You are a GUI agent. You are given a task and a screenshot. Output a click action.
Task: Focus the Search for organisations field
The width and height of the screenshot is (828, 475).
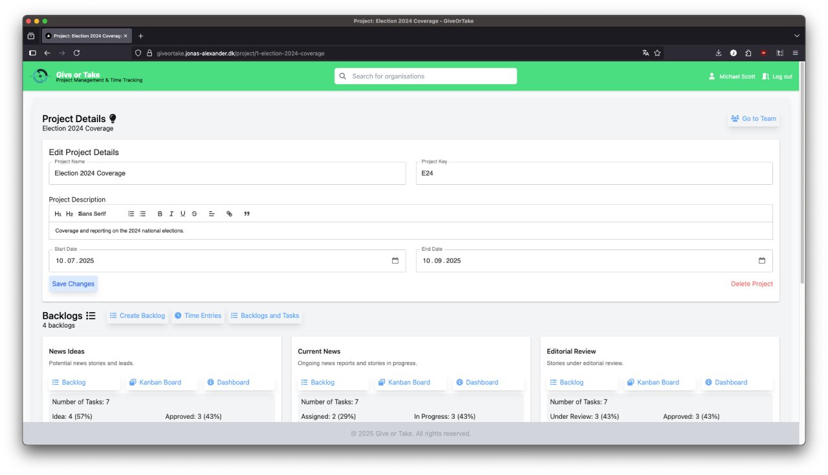[x=426, y=76]
